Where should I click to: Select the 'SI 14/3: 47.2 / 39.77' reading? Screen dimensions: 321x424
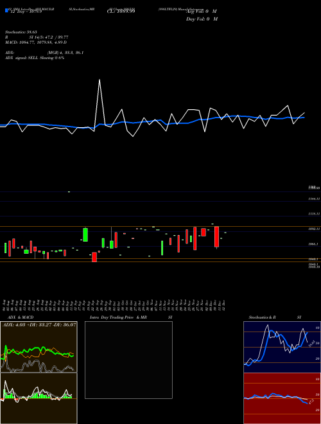49,37
